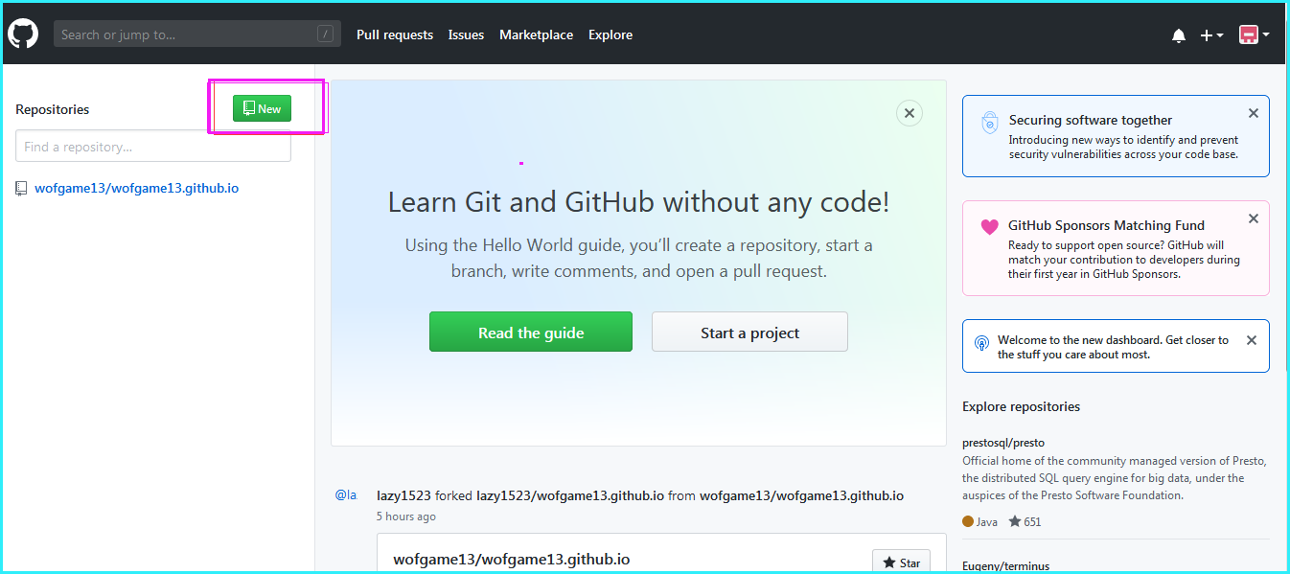Click Start a project
This screenshot has height=574, width=1290.
point(749,333)
